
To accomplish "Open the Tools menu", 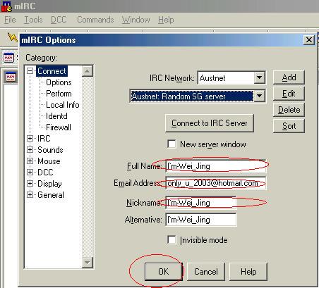I will point(33,20).
